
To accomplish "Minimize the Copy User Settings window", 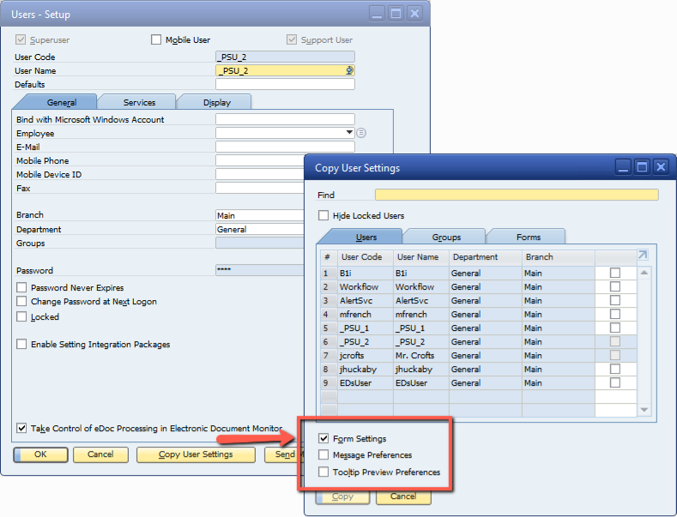I will (x=623, y=166).
